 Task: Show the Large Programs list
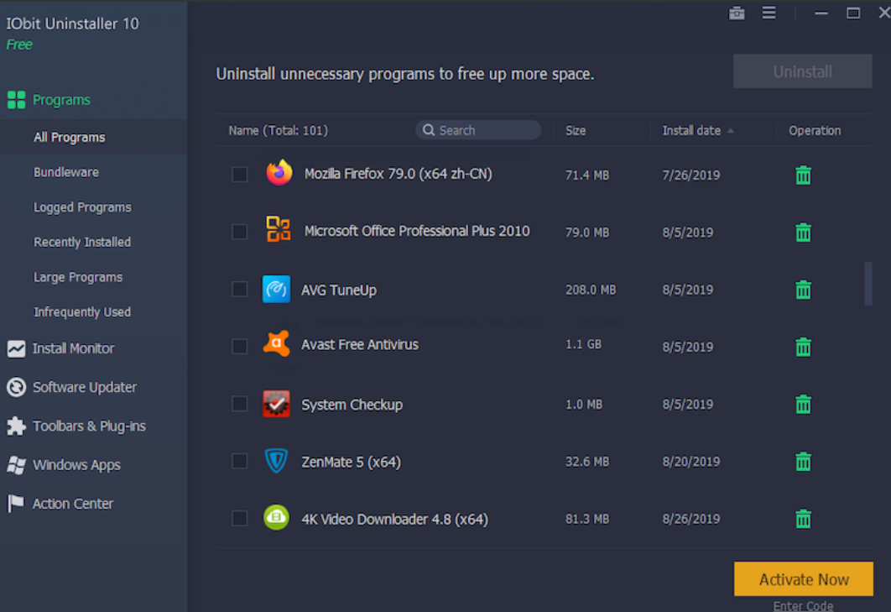78,277
